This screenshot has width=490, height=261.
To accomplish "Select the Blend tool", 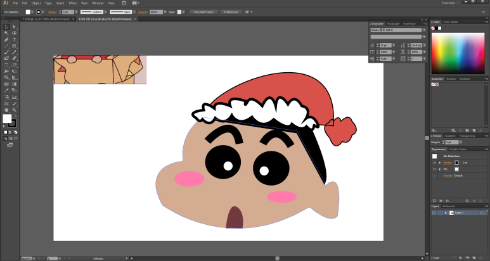I will coord(14,91).
